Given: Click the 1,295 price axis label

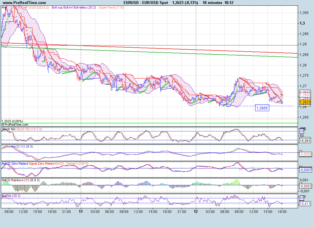Looking at the screenshot, I should point(304,34).
